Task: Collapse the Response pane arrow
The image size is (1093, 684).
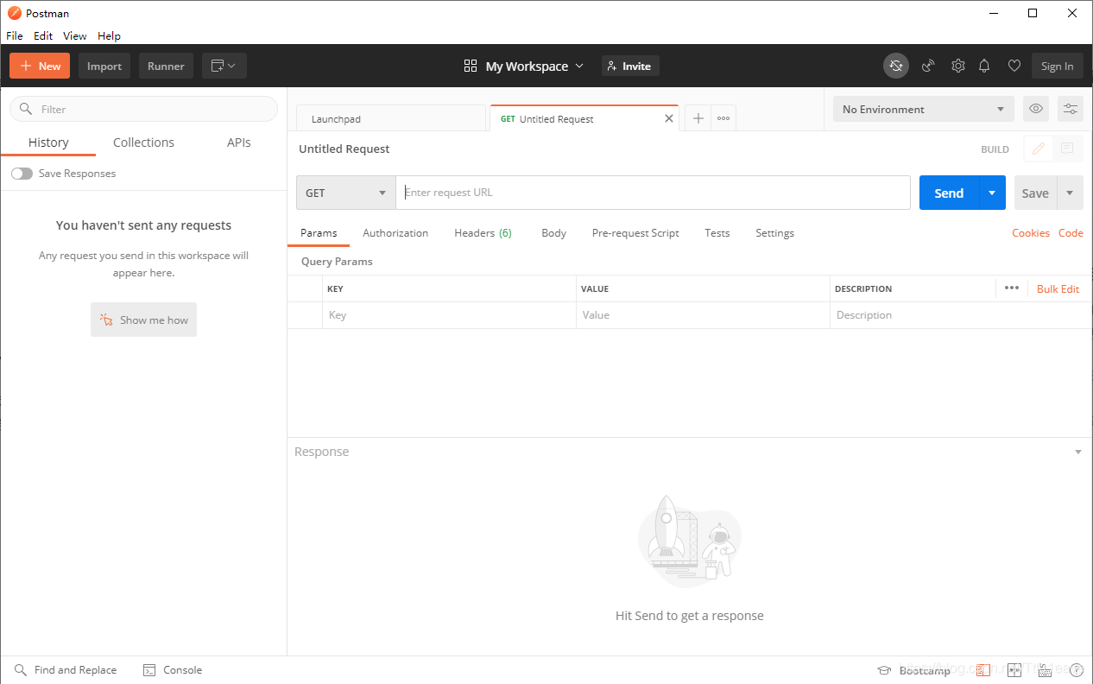Action: (x=1077, y=453)
